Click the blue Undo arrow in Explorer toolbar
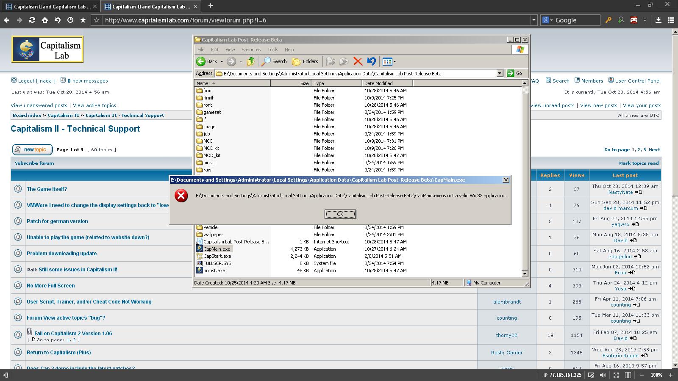This screenshot has height=381, width=678. click(x=372, y=61)
